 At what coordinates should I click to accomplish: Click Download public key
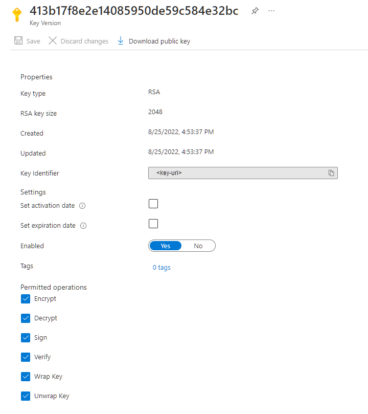coord(159,40)
